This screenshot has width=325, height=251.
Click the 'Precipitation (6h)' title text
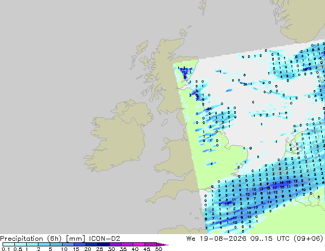(31, 239)
